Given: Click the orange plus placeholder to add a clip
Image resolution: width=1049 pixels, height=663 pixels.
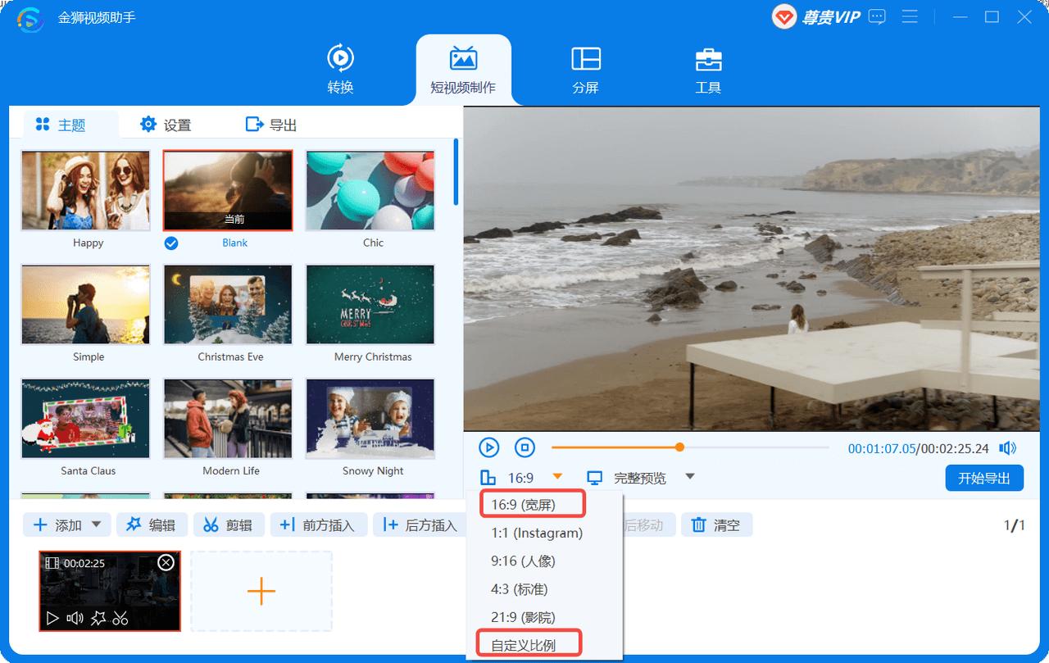Looking at the screenshot, I should (x=261, y=589).
